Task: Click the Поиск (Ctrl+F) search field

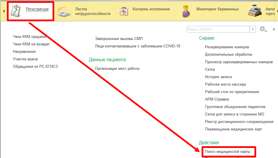Action: coord(218,29)
